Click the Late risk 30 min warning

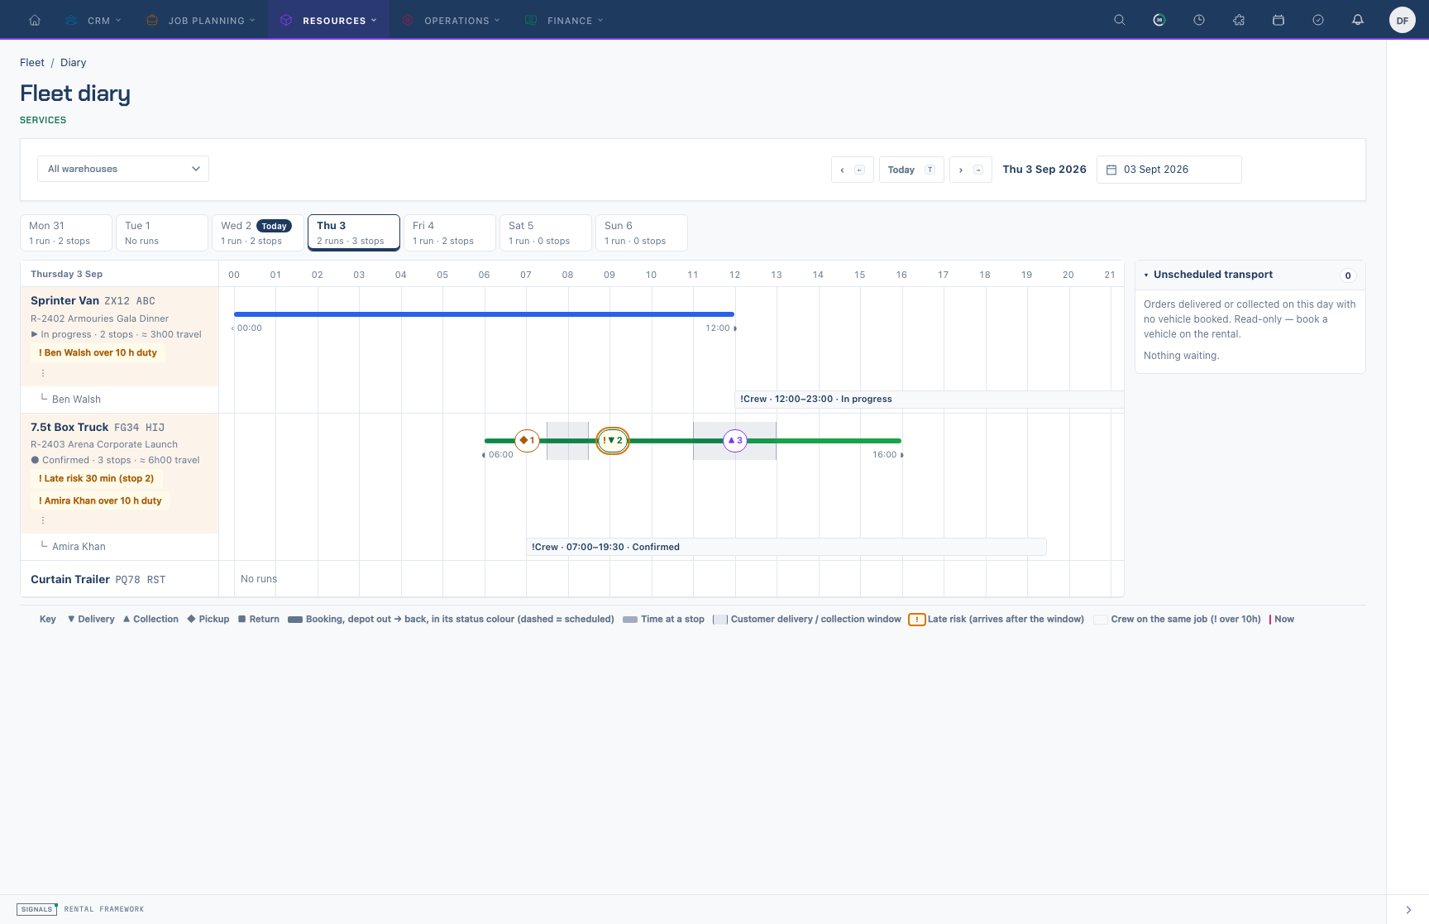point(96,478)
